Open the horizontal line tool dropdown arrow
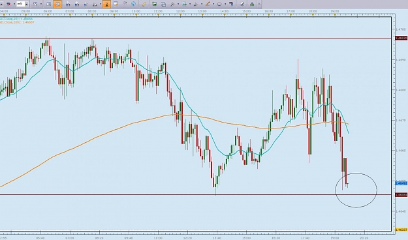 click(x=190, y=4)
